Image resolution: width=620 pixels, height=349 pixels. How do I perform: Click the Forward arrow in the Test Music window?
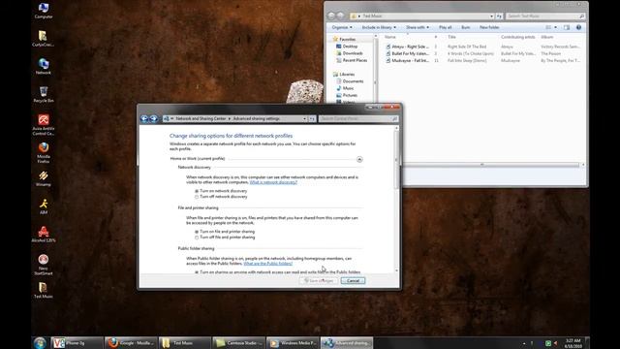(x=340, y=16)
